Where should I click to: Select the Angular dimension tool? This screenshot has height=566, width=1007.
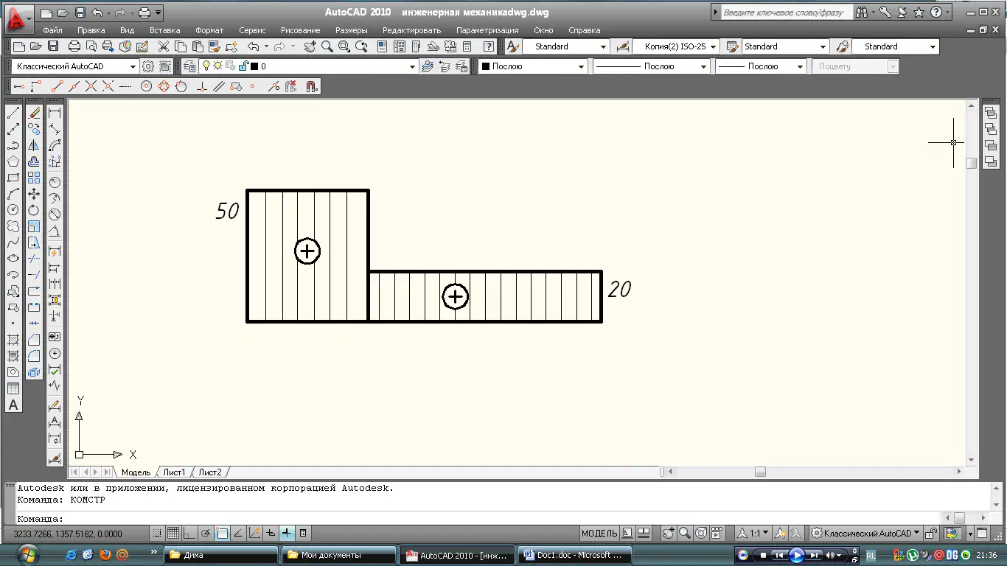tap(55, 231)
